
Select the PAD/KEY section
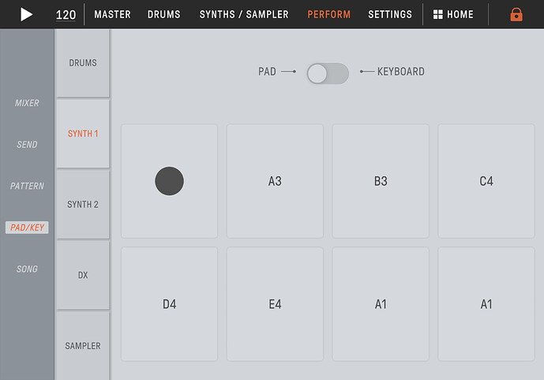coord(27,228)
